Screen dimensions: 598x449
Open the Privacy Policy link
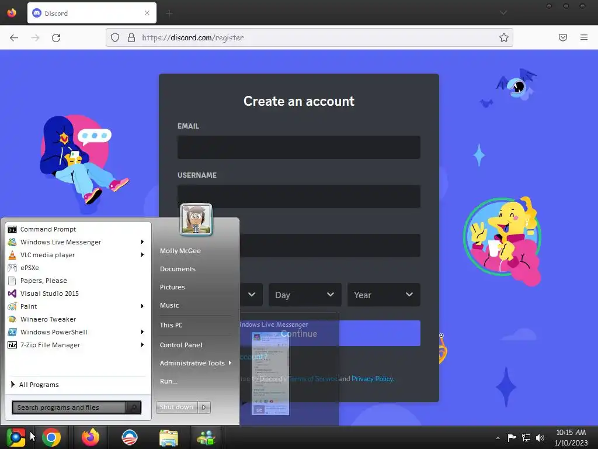(373, 379)
